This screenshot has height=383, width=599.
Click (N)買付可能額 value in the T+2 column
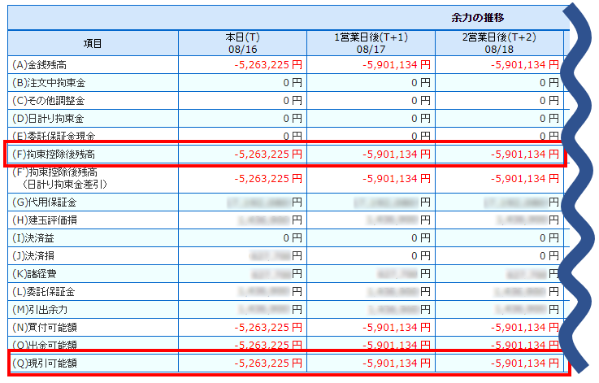(525, 327)
